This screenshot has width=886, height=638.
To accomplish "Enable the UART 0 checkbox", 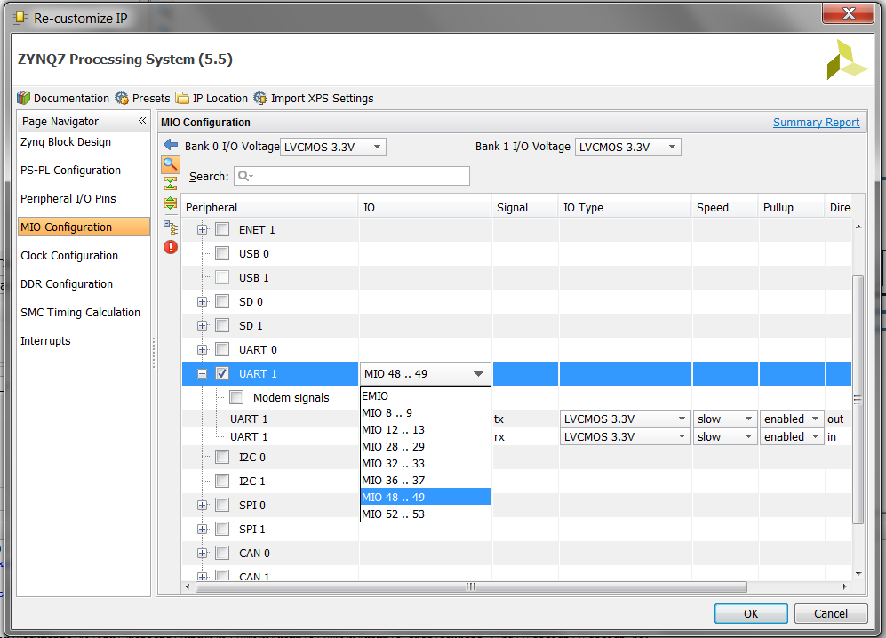I will point(223,349).
